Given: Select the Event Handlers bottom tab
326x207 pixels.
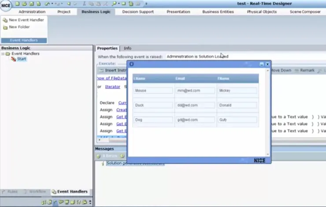Looking at the screenshot, I should [x=70, y=192].
